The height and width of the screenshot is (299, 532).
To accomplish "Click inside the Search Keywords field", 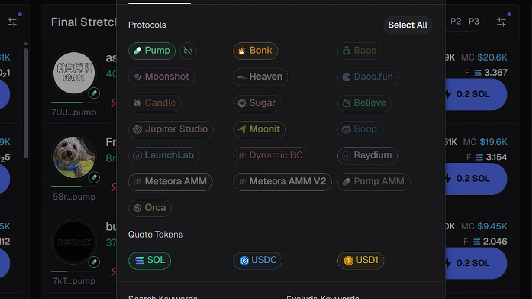I will point(163,297).
